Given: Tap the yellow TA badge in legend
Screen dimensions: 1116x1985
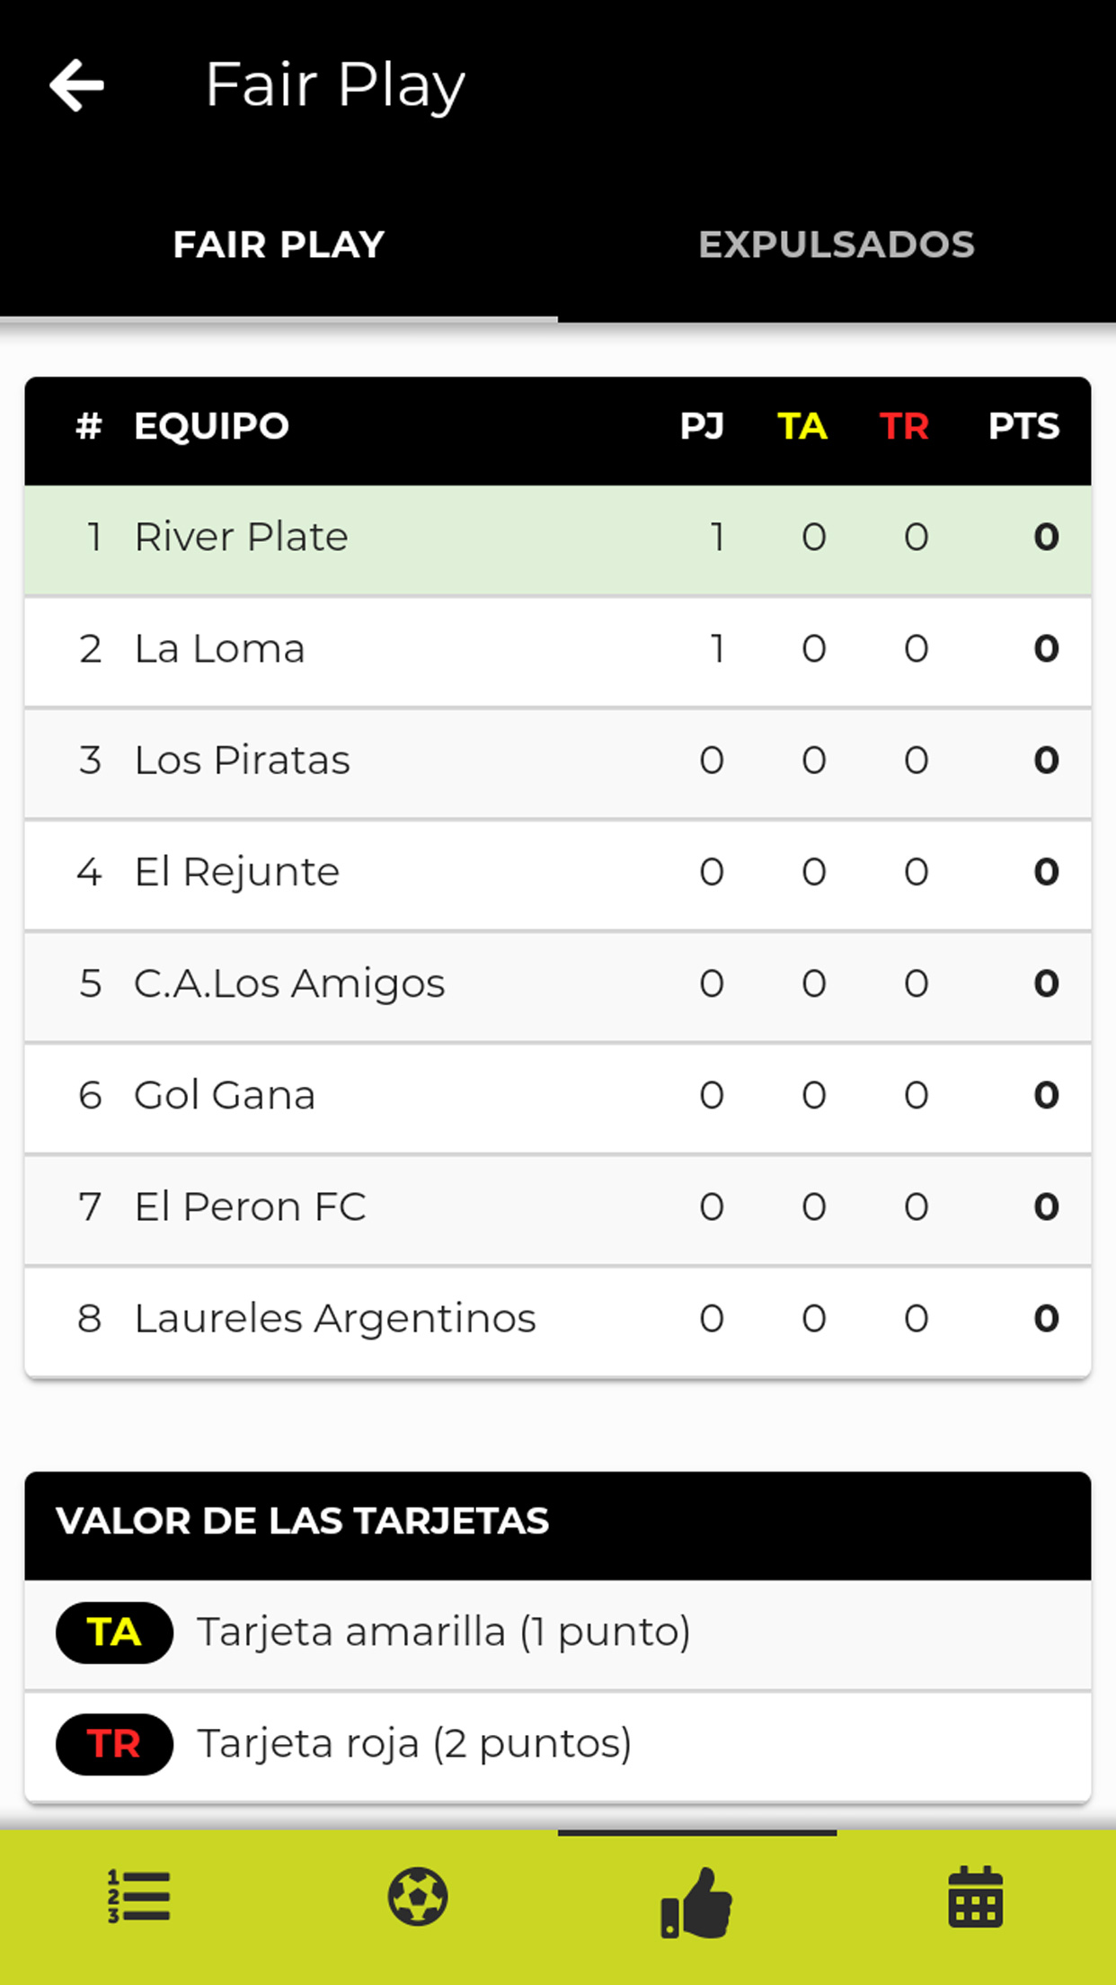Looking at the screenshot, I should click(x=114, y=1633).
